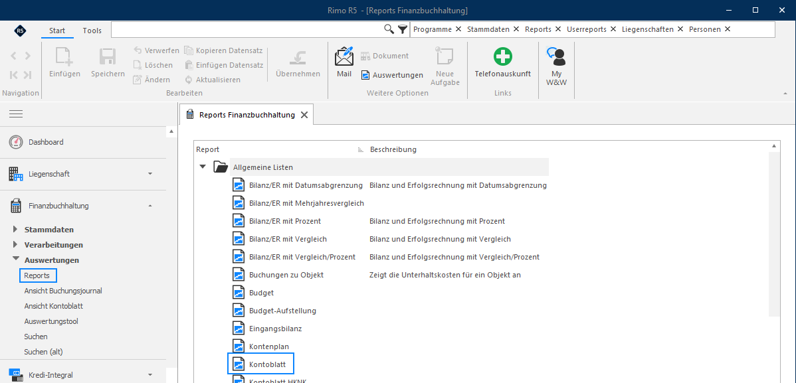Click the Übernehmen icon
Viewport: 796px width, 383px height.
[298, 56]
